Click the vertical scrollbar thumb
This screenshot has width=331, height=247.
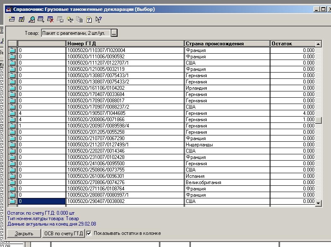318,120
